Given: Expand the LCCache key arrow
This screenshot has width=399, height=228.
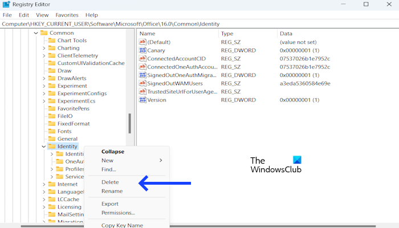Looking at the screenshot, I should (44, 199).
